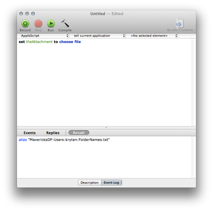Viewport: 213px width, 211px height.
Task: Open the AppleScript language dropdown
Action: pyautogui.click(x=43, y=36)
